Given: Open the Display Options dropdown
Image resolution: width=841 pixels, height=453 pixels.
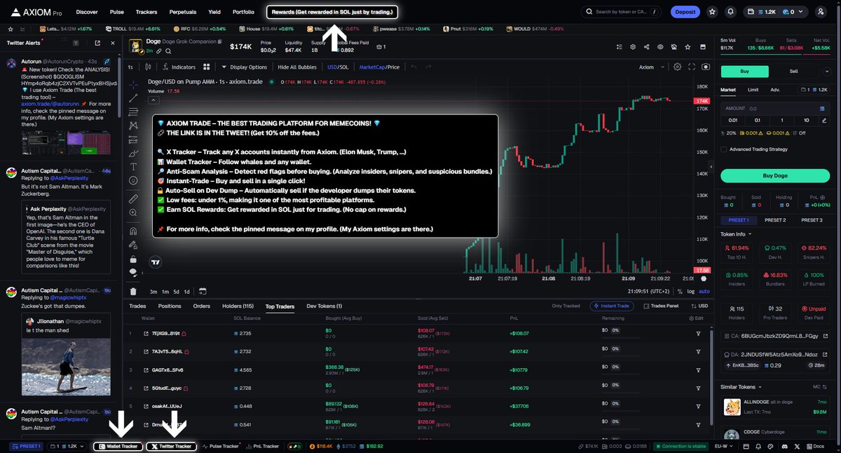Looking at the screenshot, I should click(244, 67).
